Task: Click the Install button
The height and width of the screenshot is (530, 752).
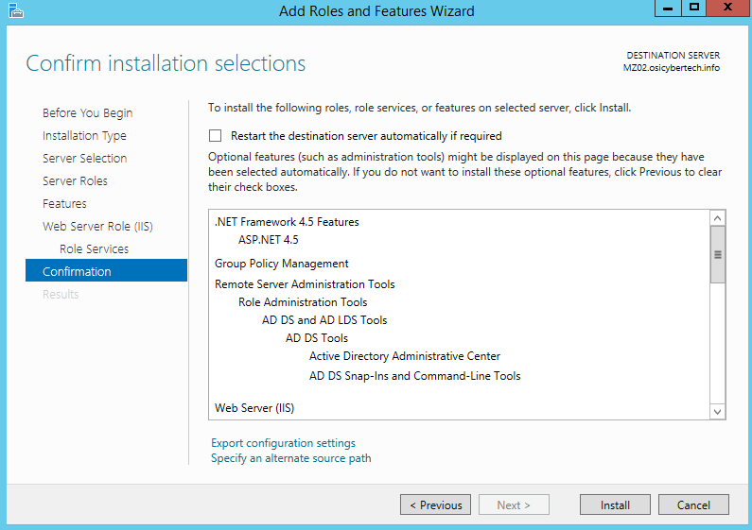Action: (x=615, y=505)
